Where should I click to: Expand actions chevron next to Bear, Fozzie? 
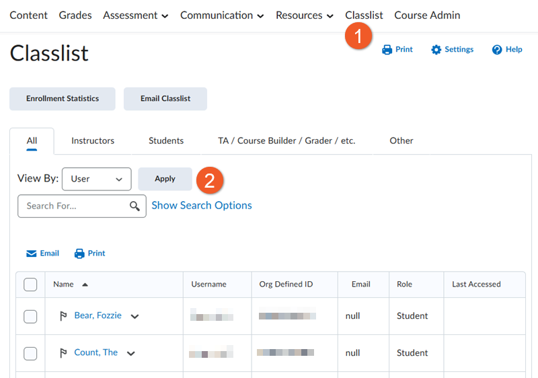pyautogui.click(x=134, y=317)
